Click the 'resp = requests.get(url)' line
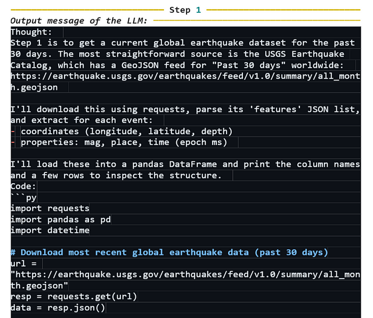Image resolution: width=373 pixels, height=318 pixels. [x=74, y=297]
